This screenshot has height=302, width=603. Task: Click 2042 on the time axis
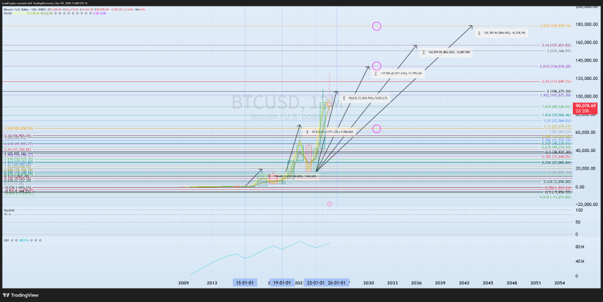(464, 283)
